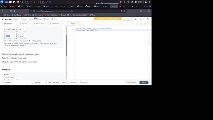Open the user profile avatar menu
The height and width of the screenshot is (120, 213).
[147, 19]
